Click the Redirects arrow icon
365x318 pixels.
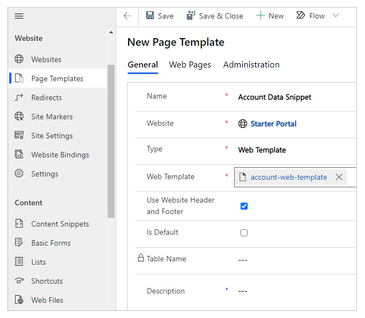point(19,97)
